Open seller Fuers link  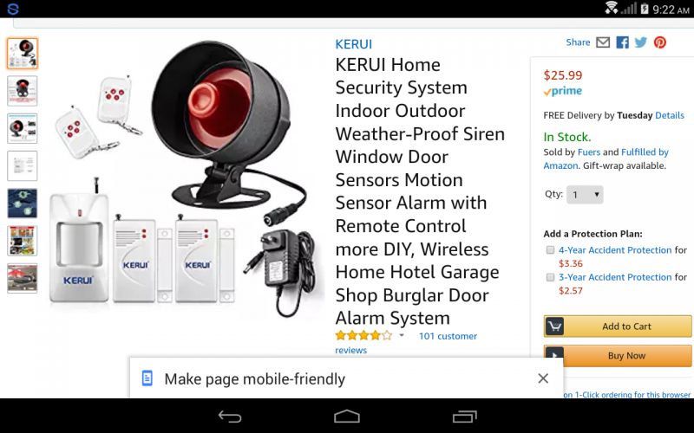coord(589,152)
